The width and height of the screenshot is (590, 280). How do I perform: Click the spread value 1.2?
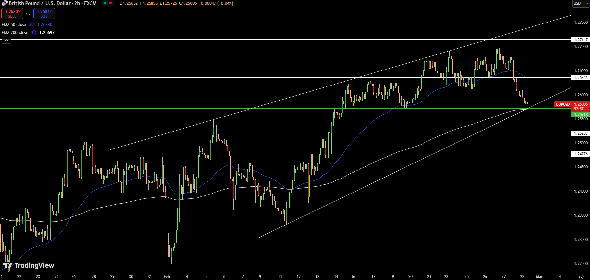[28, 14]
